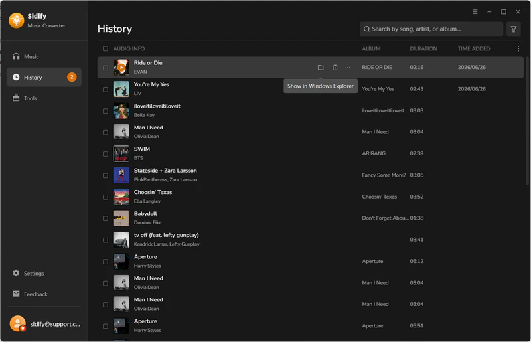The image size is (531, 342).
Task: Click the artist 'EVAN'
Action: coord(140,72)
